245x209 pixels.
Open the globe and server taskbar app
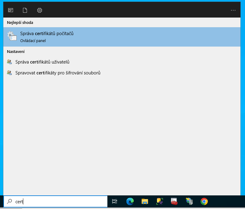[189, 201]
